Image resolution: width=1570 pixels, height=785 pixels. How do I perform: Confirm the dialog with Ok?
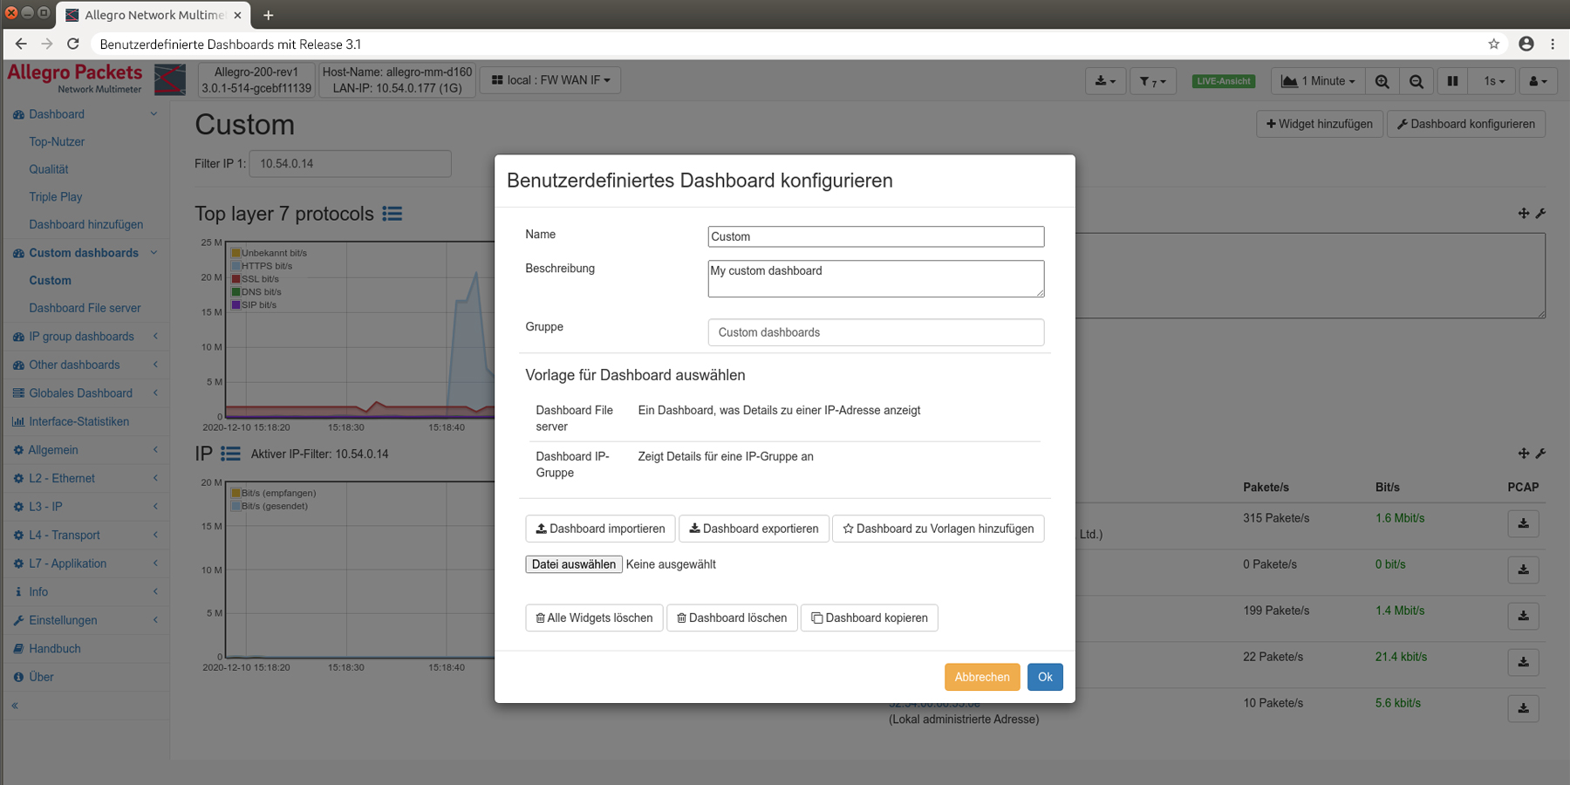tap(1044, 677)
